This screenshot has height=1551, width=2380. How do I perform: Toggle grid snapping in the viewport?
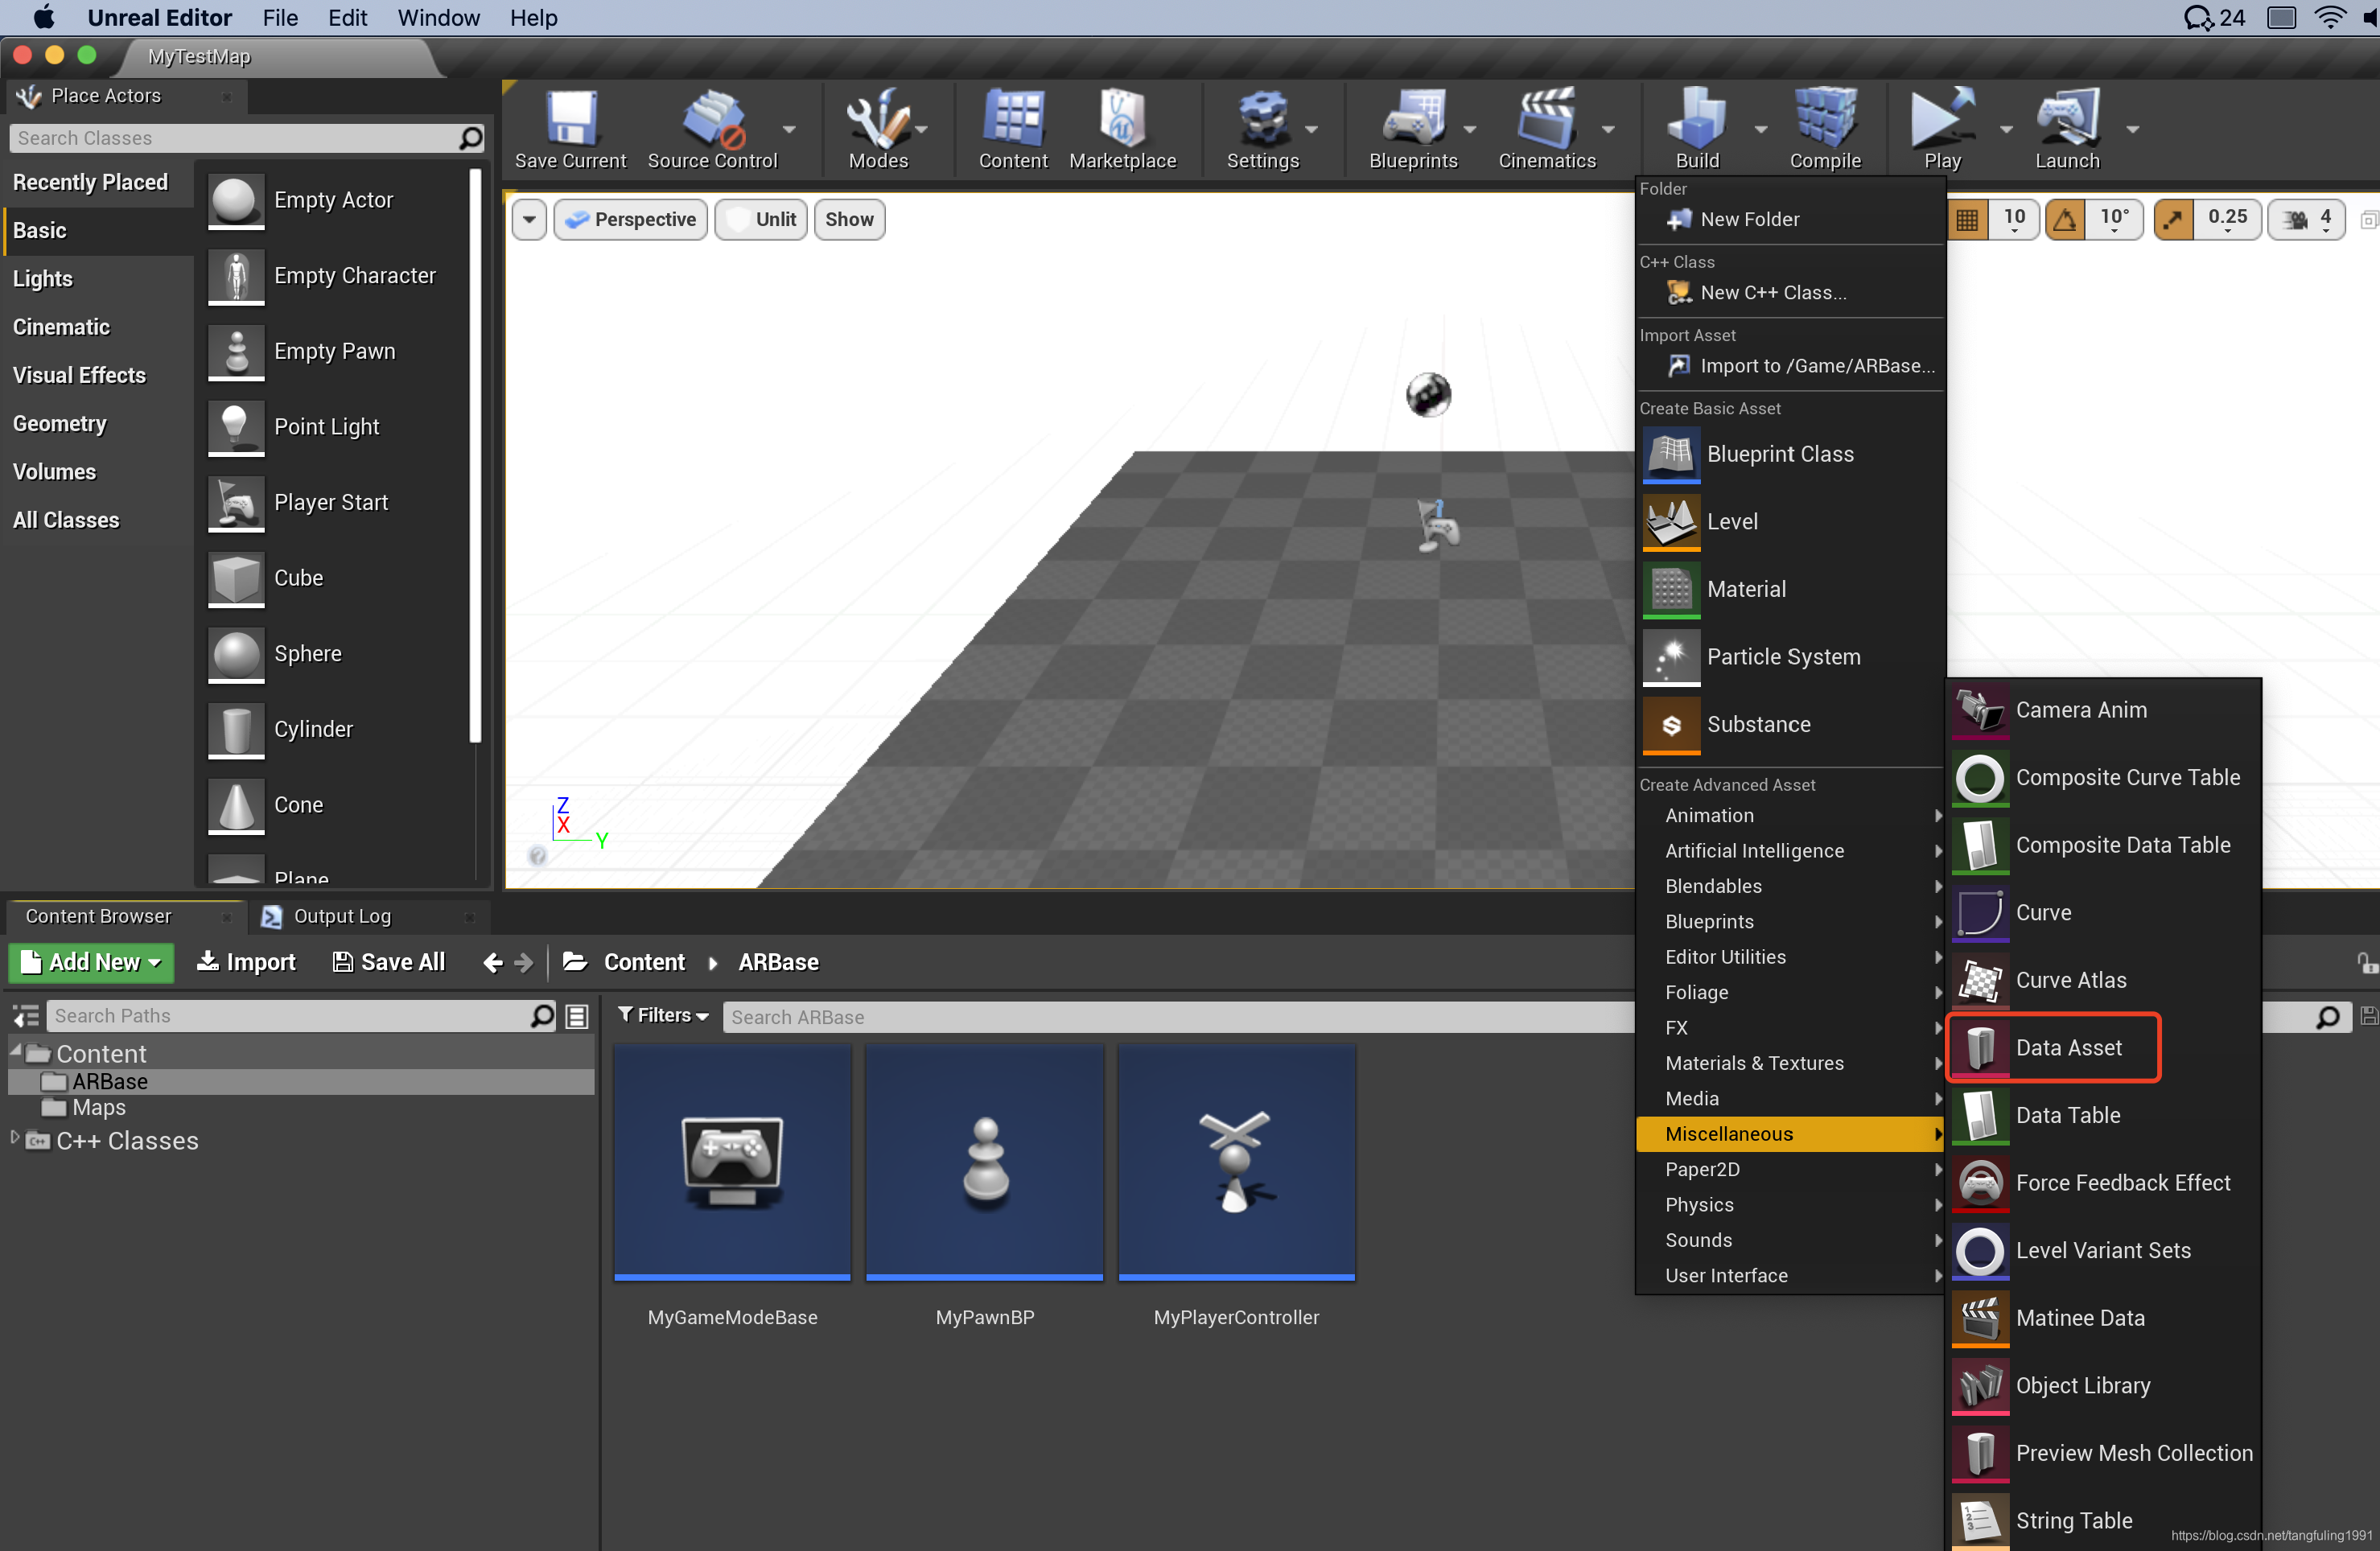click(x=1967, y=219)
